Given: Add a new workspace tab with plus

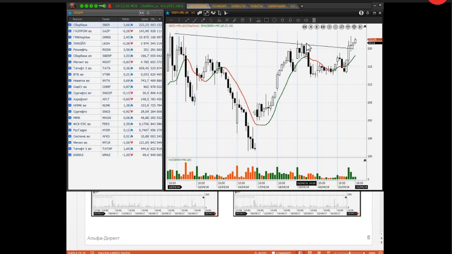Looking at the screenshot, I should tap(302, 6).
